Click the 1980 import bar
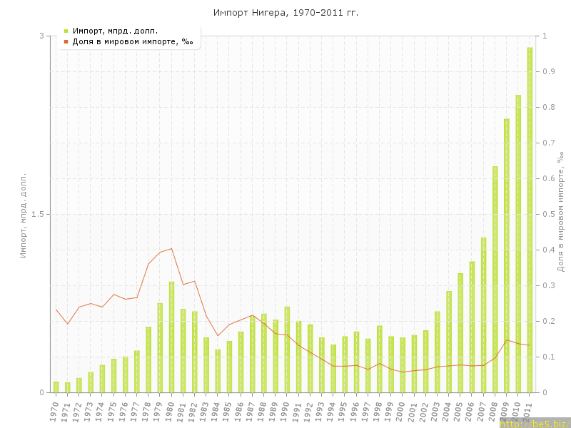The height and width of the screenshot is (428, 571). [171, 337]
